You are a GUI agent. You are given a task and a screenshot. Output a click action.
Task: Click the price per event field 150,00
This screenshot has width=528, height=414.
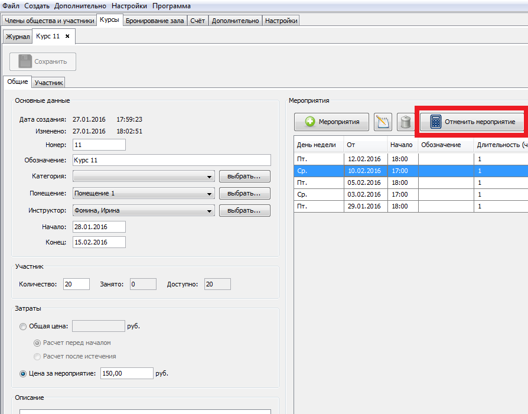pos(127,373)
